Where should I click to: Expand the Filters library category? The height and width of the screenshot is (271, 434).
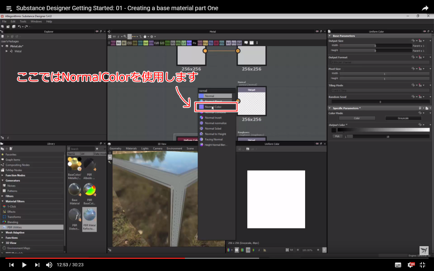click(3, 196)
